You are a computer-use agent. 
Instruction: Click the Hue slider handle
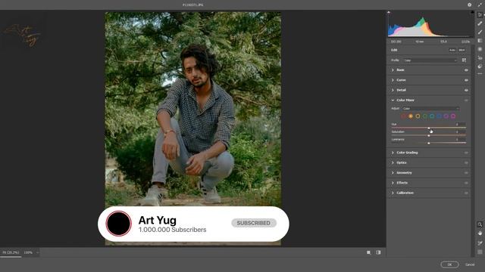[x=429, y=128]
